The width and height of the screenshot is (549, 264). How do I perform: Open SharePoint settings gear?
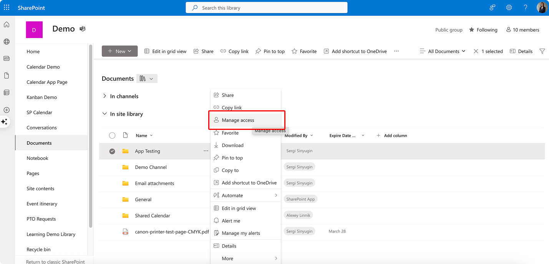point(509,7)
